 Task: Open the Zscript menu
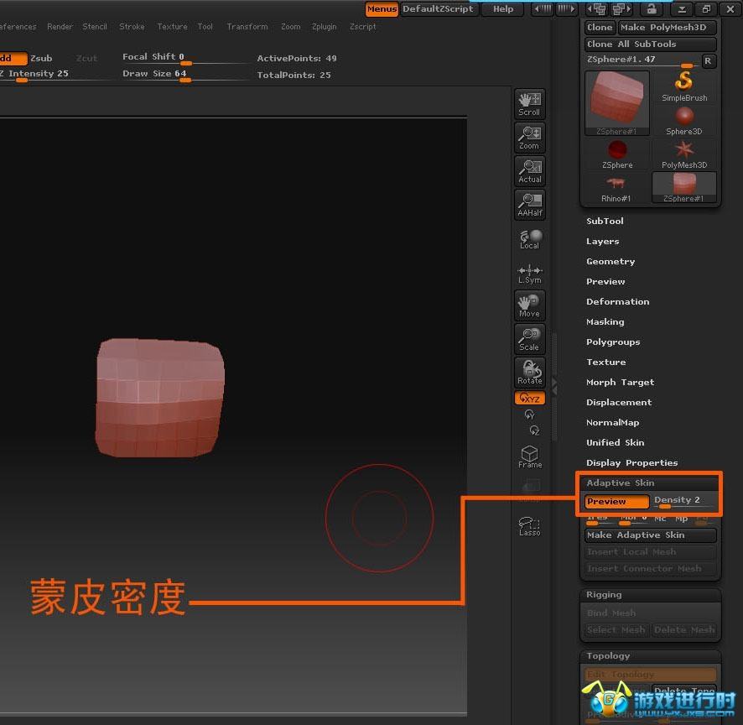[x=362, y=27]
